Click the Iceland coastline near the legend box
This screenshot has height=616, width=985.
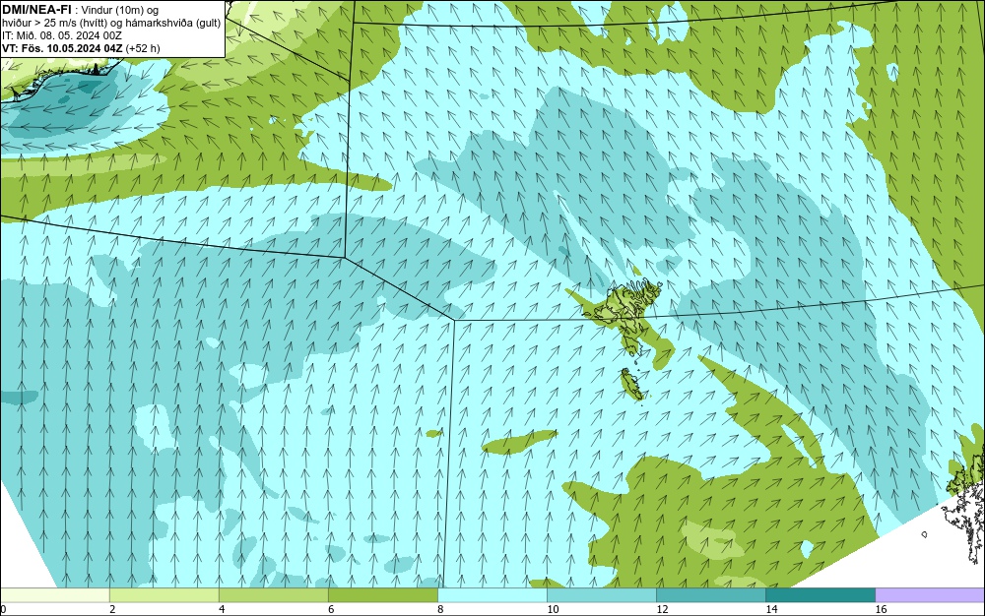[60, 82]
